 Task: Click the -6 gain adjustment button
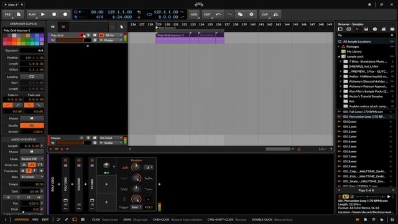8,197
